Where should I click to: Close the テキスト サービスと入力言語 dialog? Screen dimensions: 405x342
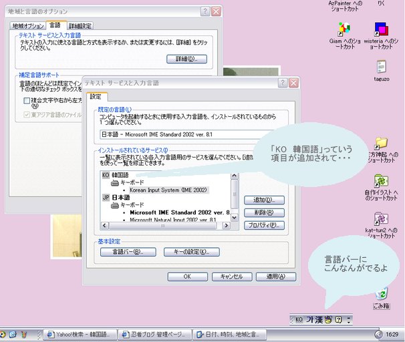[x=293, y=83]
